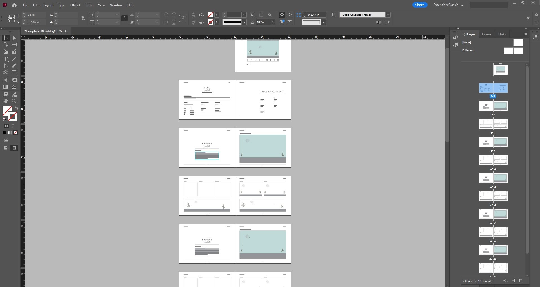
Task: Select the Note tool
Action: click(6, 94)
